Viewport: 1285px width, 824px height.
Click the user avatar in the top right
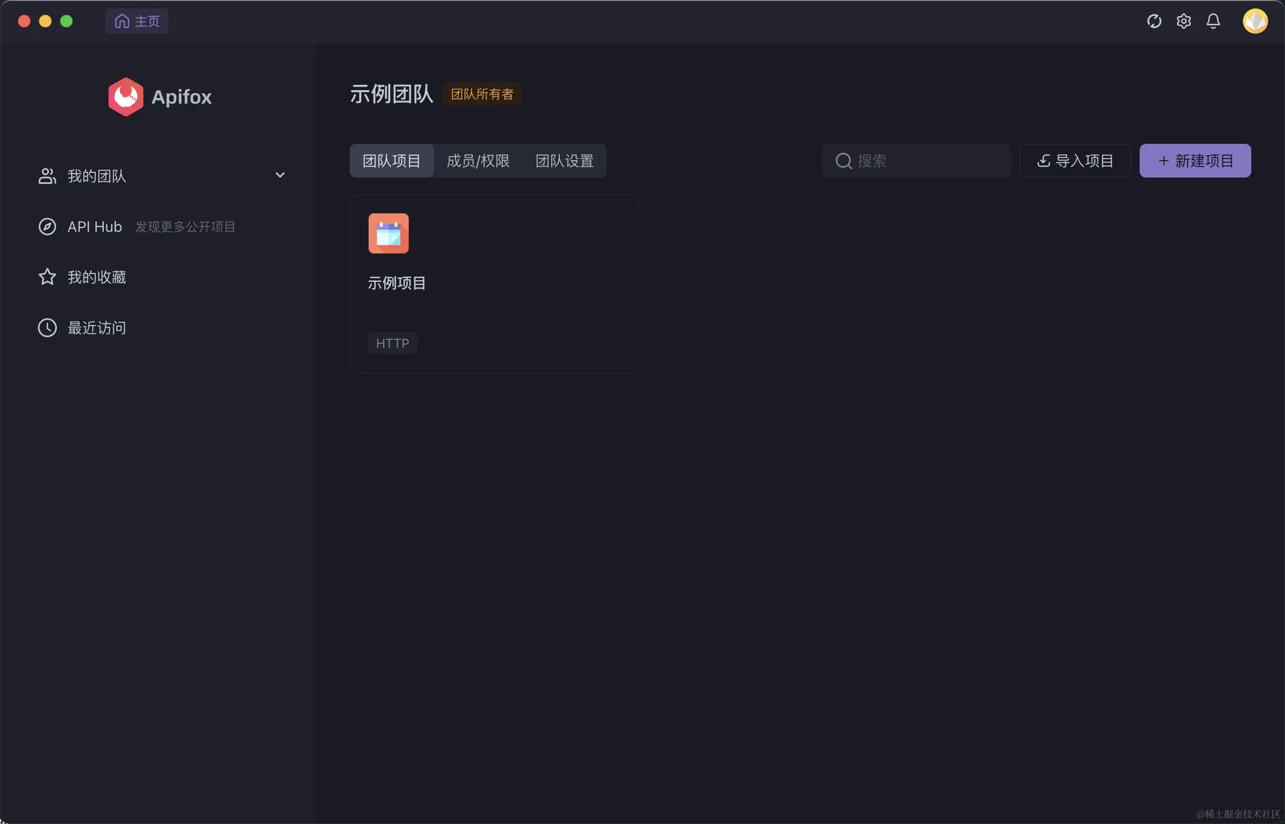1254,22
